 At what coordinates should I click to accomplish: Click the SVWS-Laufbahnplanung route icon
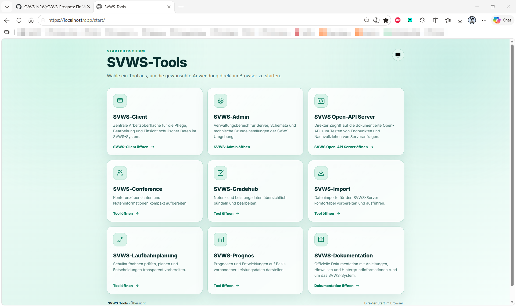pyautogui.click(x=120, y=239)
